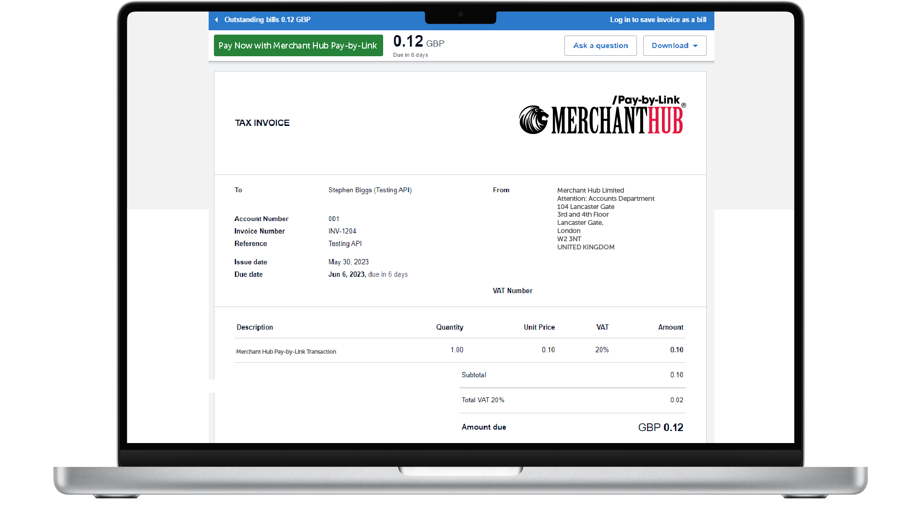This screenshot has width=923, height=519.
Task: Select header amount 0.12 GBP
Action: coord(419,42)
